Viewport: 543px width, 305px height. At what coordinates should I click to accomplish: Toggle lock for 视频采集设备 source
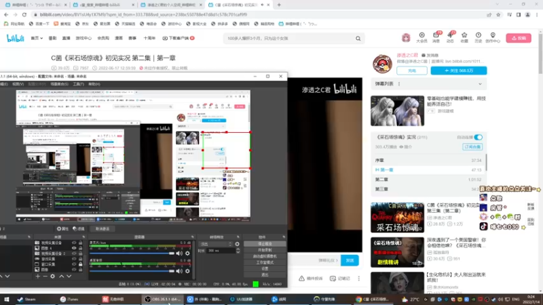pyautogui.click(x=80, y=243)
